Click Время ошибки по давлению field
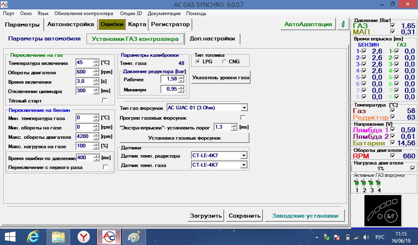This screenshot has height=245, width=418. 85,158
